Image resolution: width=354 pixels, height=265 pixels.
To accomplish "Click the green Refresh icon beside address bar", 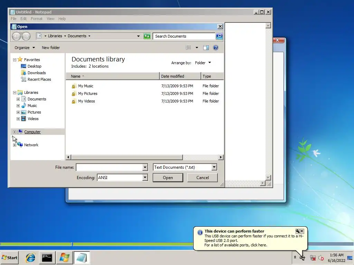I will [x=147, y=36].
